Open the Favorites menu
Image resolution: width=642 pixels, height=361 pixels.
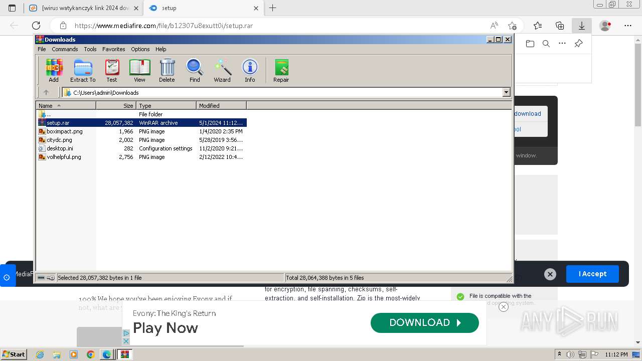(114, 49)
